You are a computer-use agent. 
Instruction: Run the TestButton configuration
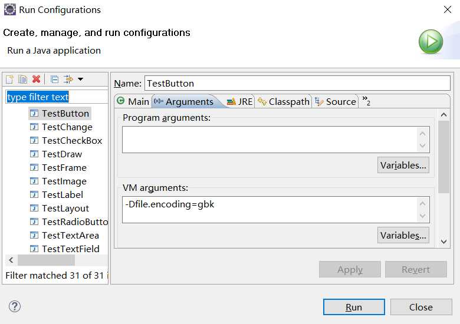[x=354, y=307]
